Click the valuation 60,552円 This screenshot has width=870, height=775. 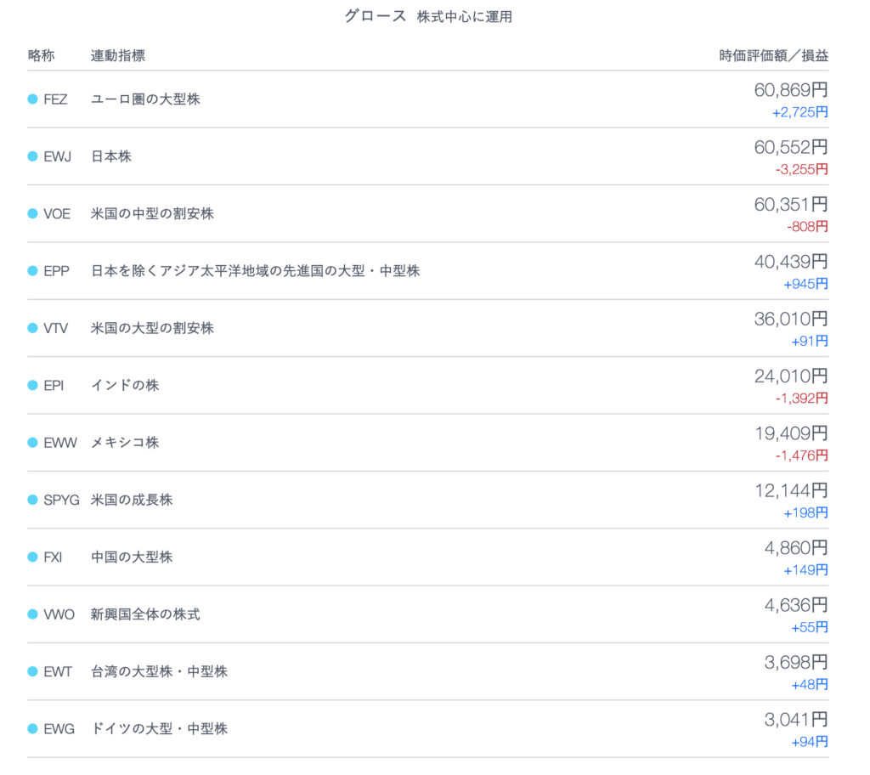pyautogui.click(x=791, y=147)
